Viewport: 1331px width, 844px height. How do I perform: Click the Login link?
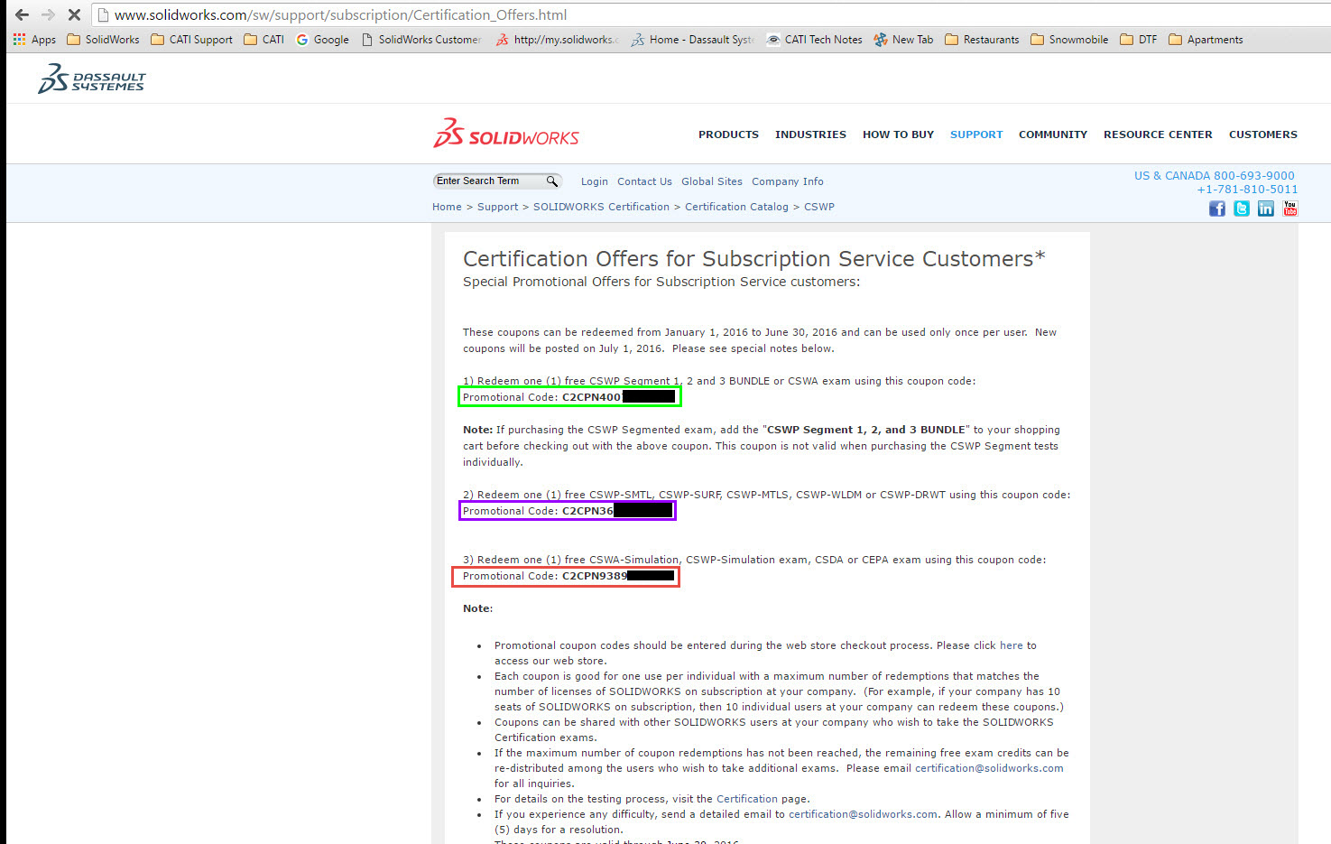click(x=595, y=181)
